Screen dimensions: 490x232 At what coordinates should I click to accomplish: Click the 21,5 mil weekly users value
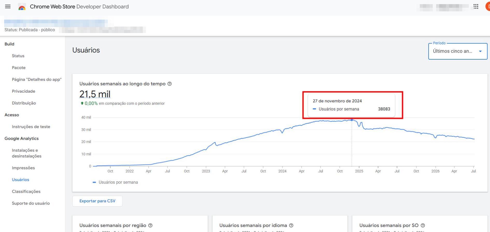point(95,94)
